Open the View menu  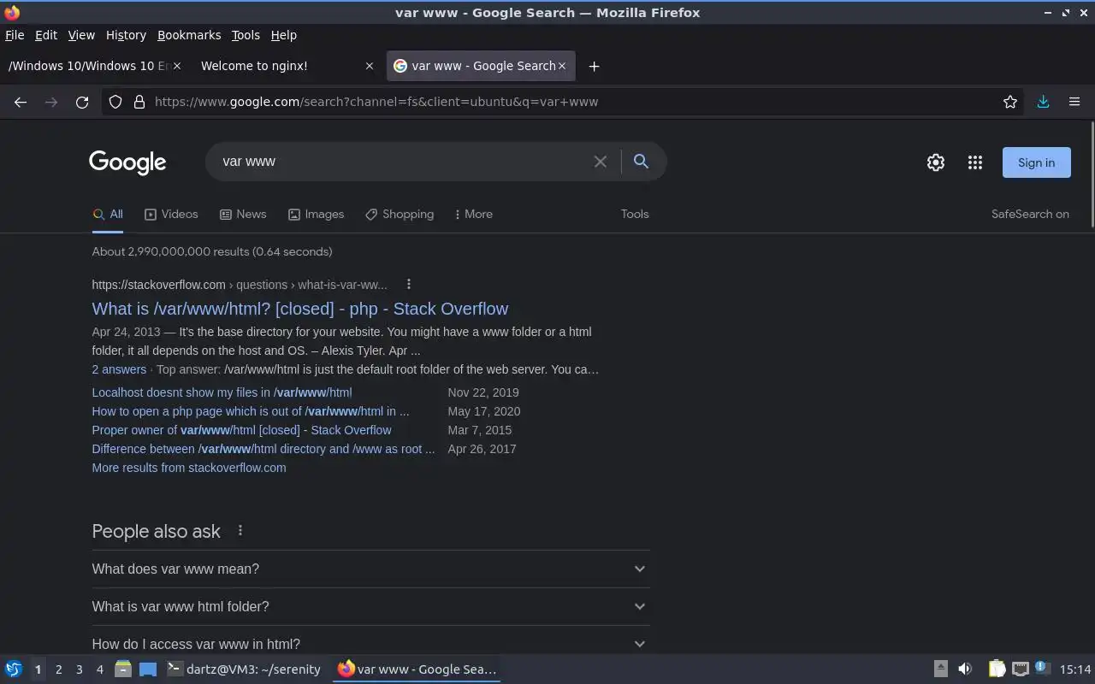(x=81, y=35)
